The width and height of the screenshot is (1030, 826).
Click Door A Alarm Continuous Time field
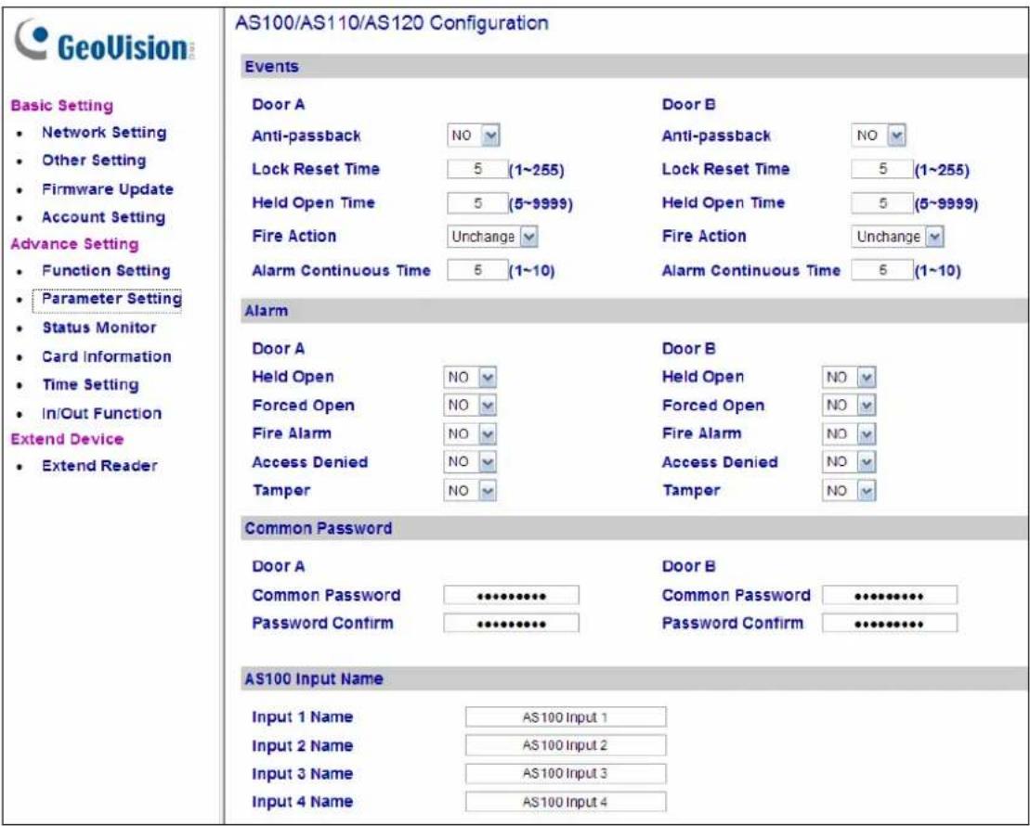point(477,270)
